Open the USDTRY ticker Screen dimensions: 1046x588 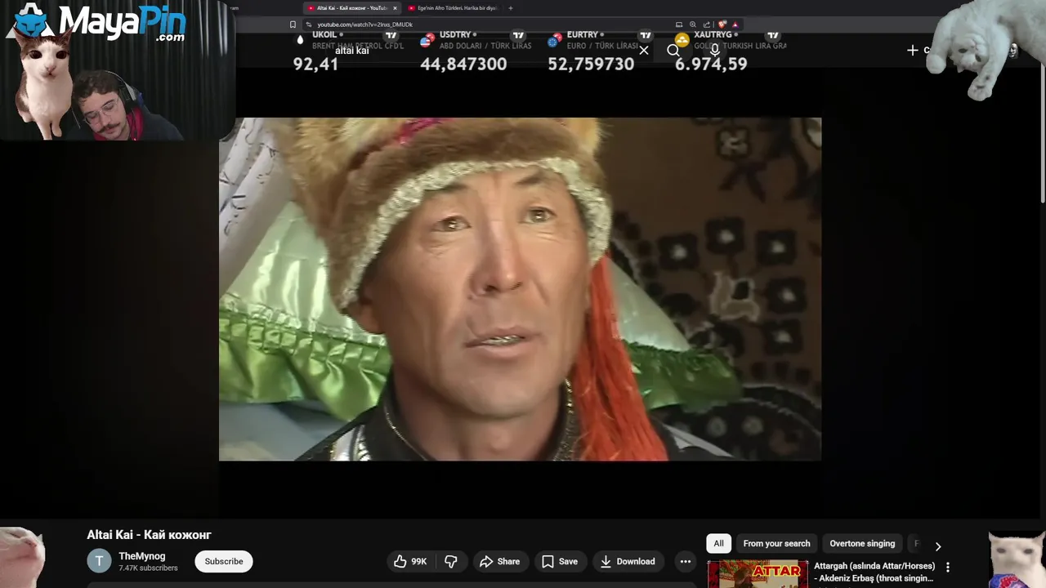tap(476, 51)
